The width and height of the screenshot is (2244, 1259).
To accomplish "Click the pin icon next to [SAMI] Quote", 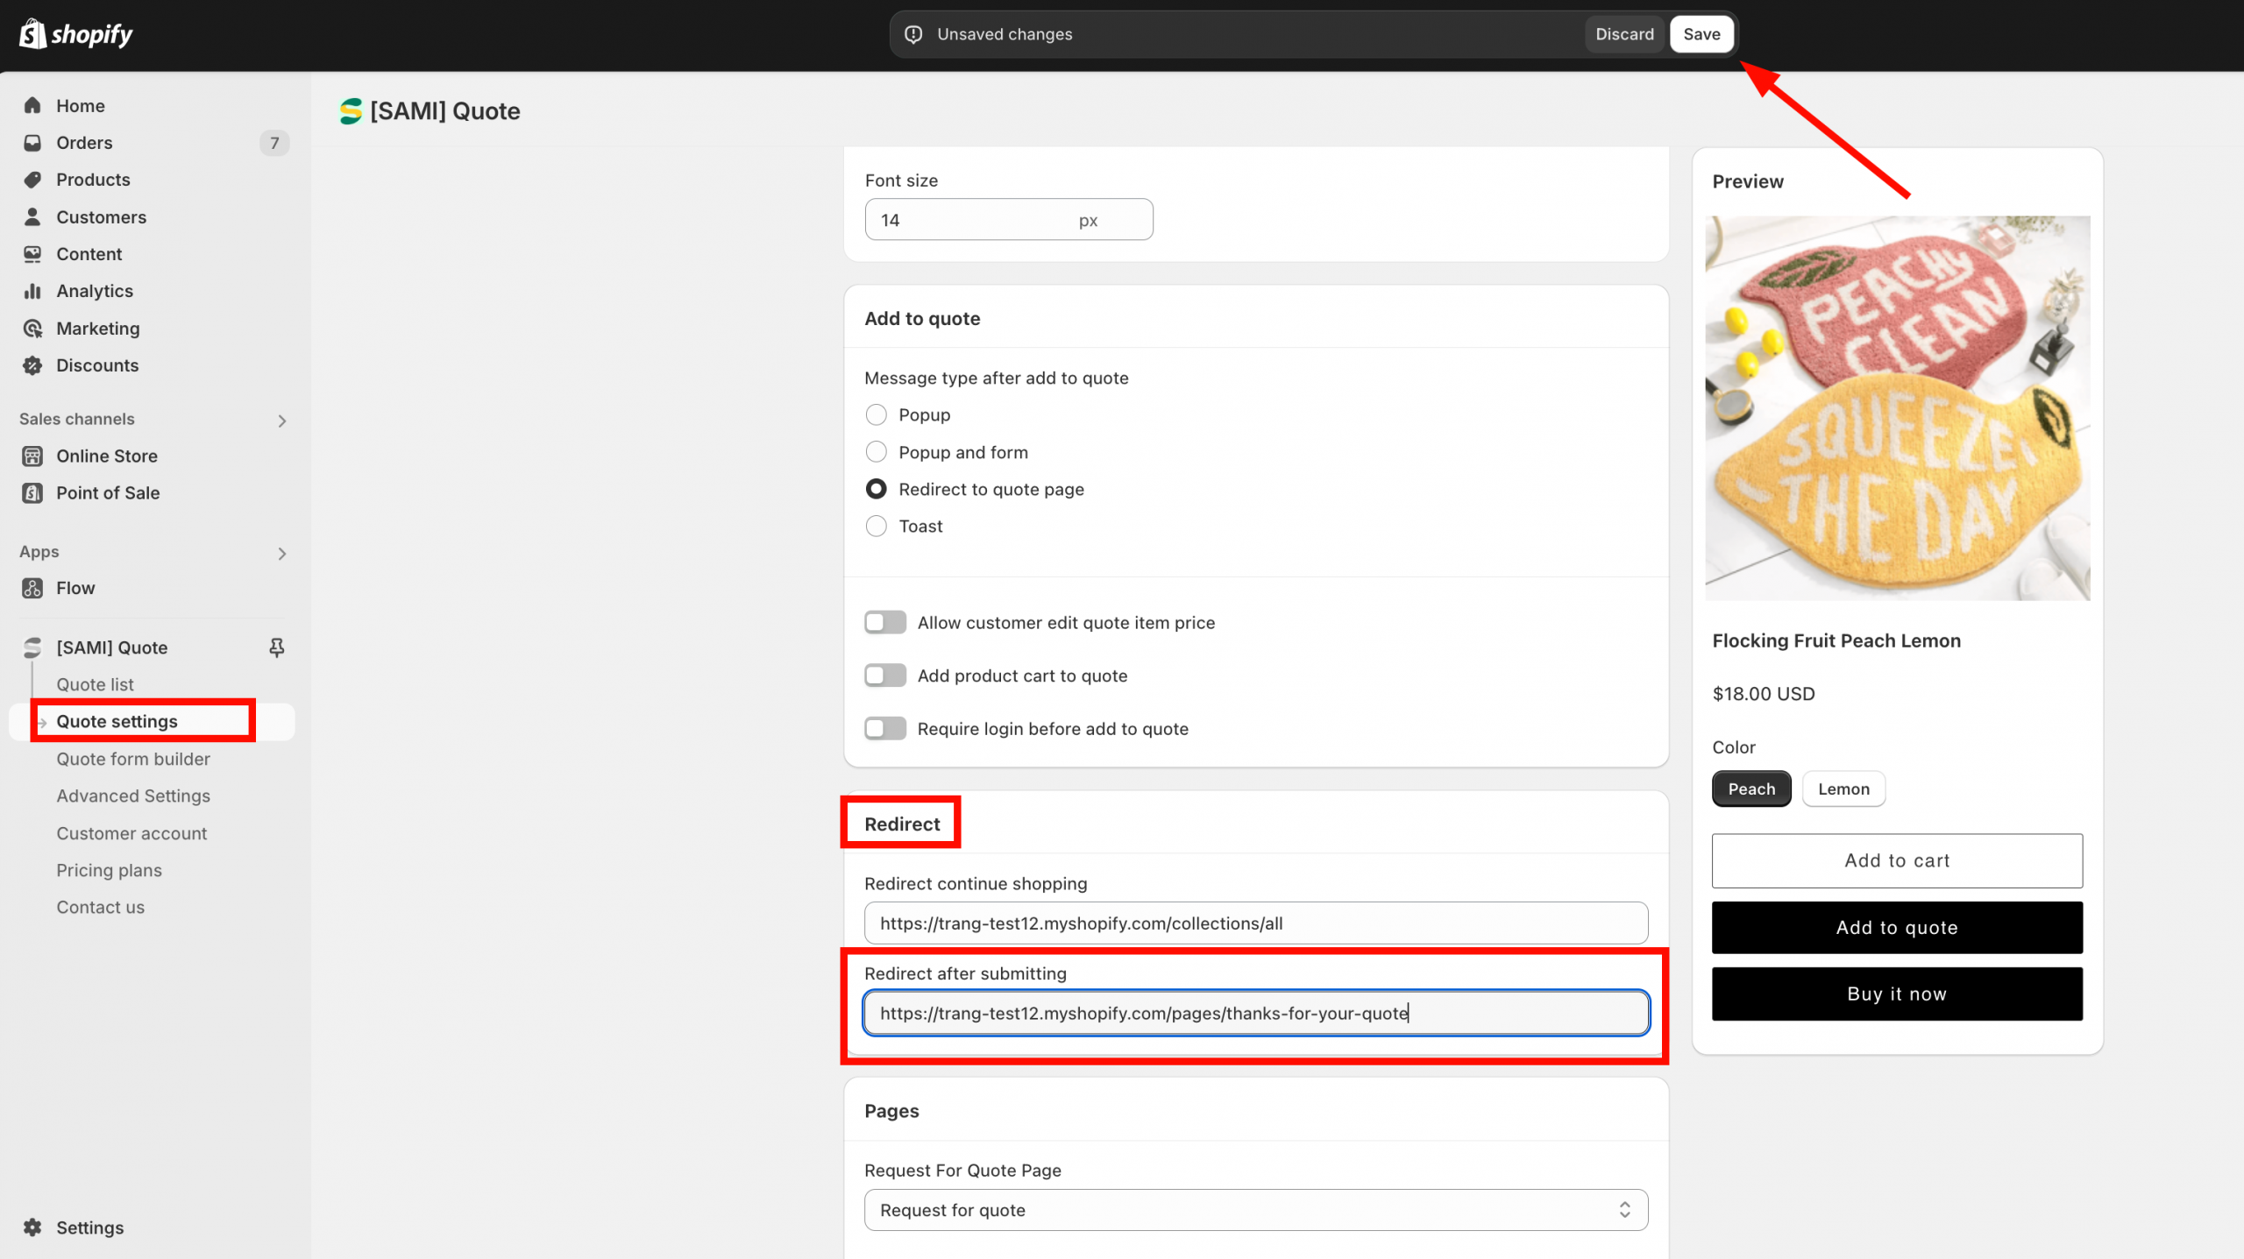I will [x=276, y=647].
